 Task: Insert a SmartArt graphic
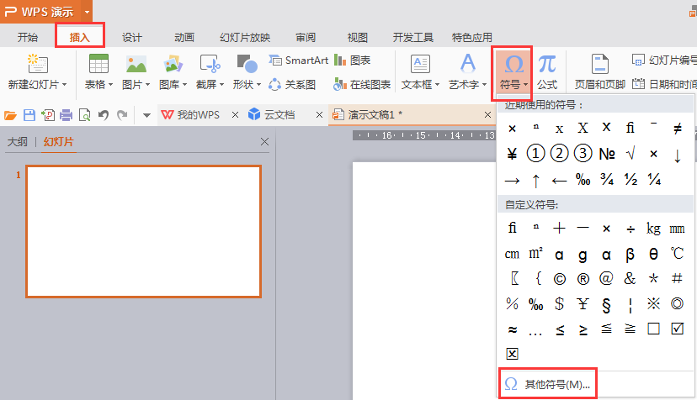point(298,61)
